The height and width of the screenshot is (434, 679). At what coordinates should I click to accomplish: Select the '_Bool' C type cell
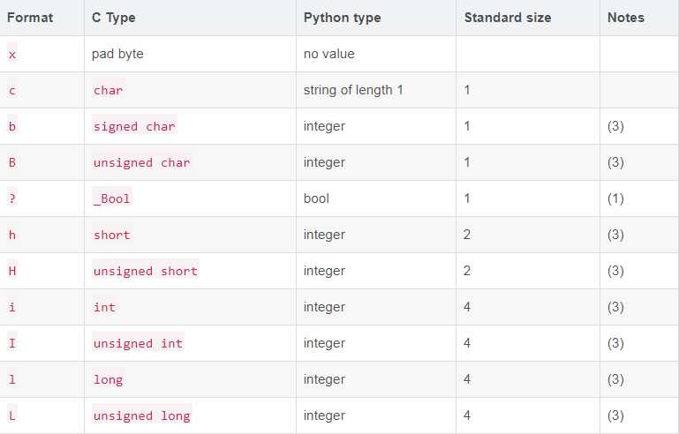point(112,198)
